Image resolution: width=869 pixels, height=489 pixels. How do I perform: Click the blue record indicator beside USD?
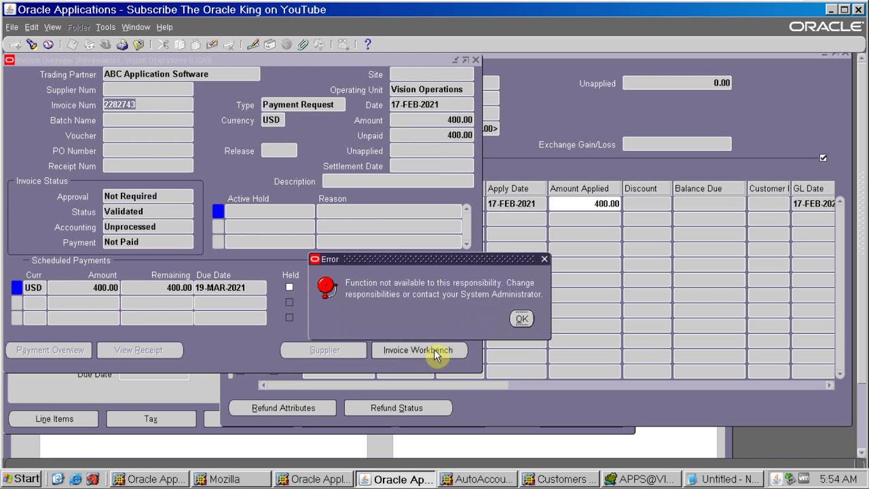coord(17,288)
